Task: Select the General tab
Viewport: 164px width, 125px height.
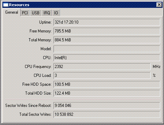Action: click(x=12, y=12)
